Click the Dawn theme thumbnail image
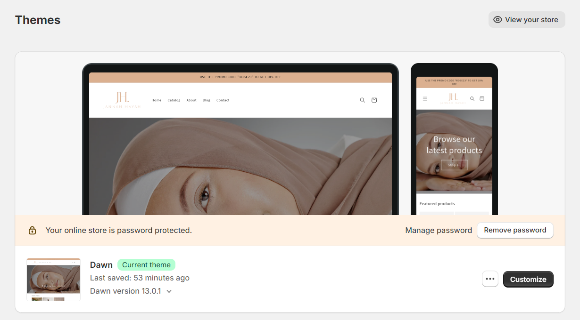The height and width of the screenshot is (320, 580). pos(53,280)
